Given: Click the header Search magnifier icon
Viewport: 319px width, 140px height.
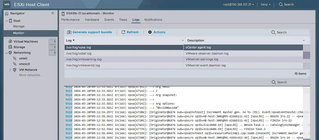Looking at the screenshot, I should [x=281, y=4].
